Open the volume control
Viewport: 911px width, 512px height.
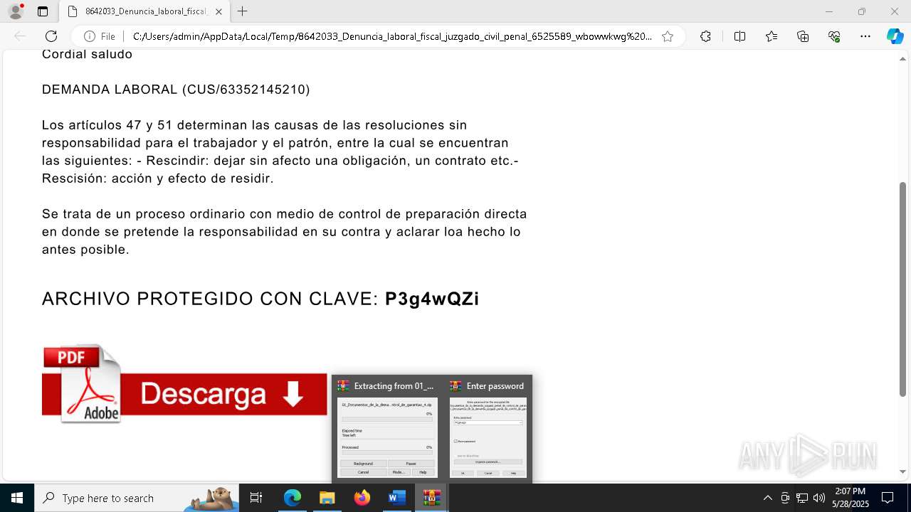[x=819, y=498]
